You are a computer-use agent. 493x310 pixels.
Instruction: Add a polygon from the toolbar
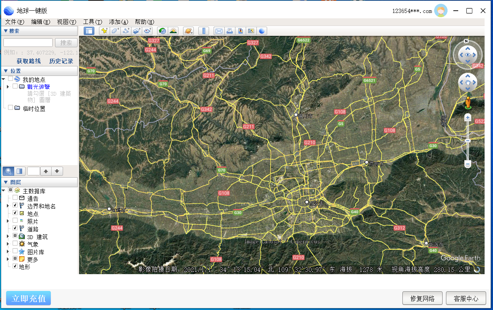click(x=115, y=31)
